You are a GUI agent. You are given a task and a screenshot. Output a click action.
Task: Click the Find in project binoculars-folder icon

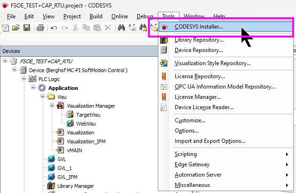coord(143,28)
